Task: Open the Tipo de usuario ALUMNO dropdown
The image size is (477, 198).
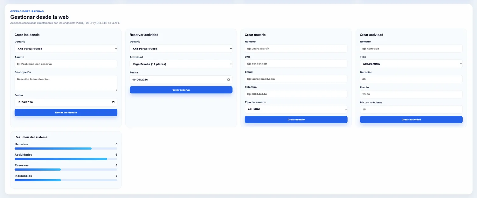Action: coord(296,109)
